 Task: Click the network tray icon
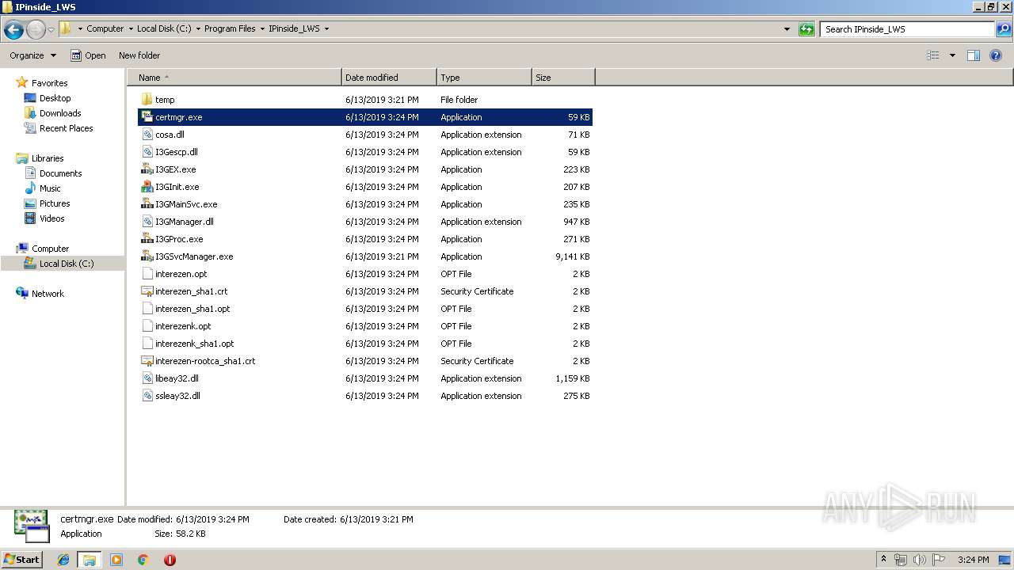pos(901,560)
